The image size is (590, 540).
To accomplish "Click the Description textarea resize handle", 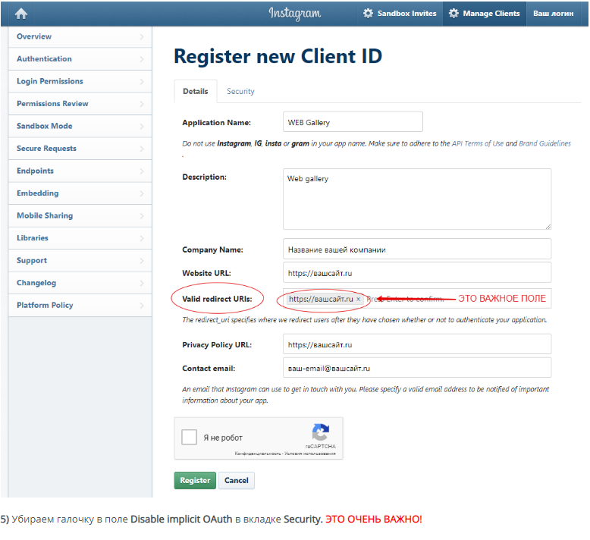I will (548, 227).
